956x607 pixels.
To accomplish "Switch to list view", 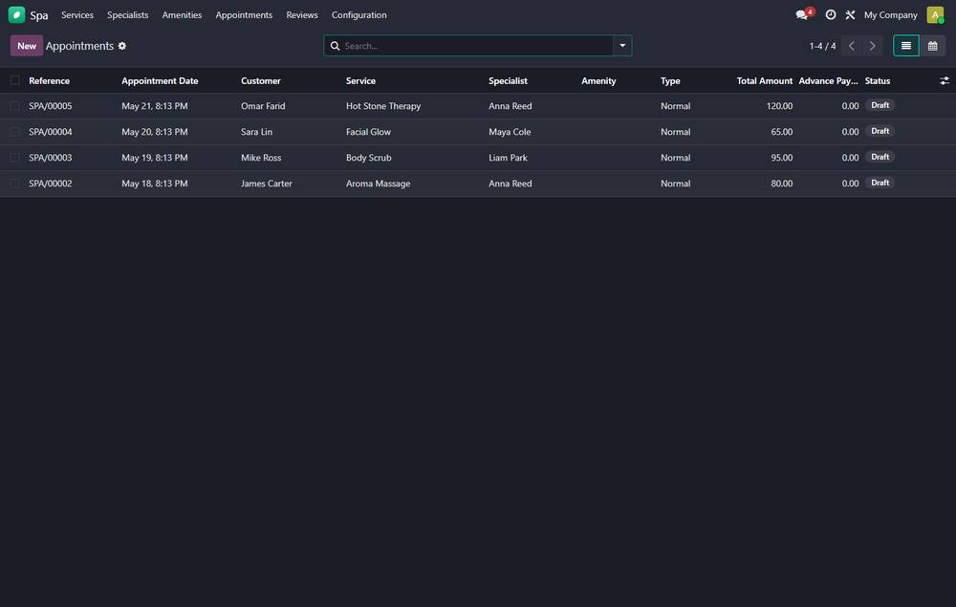I will [x=906, y=46].
